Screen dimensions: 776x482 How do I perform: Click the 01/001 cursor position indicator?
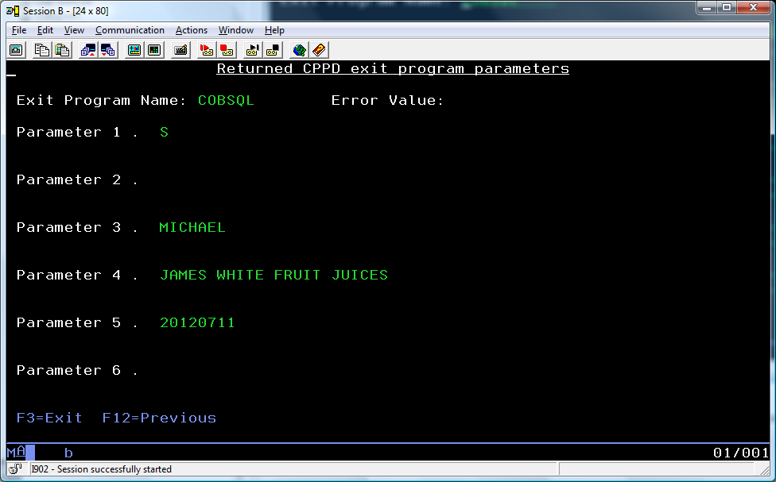click(741, 453)
